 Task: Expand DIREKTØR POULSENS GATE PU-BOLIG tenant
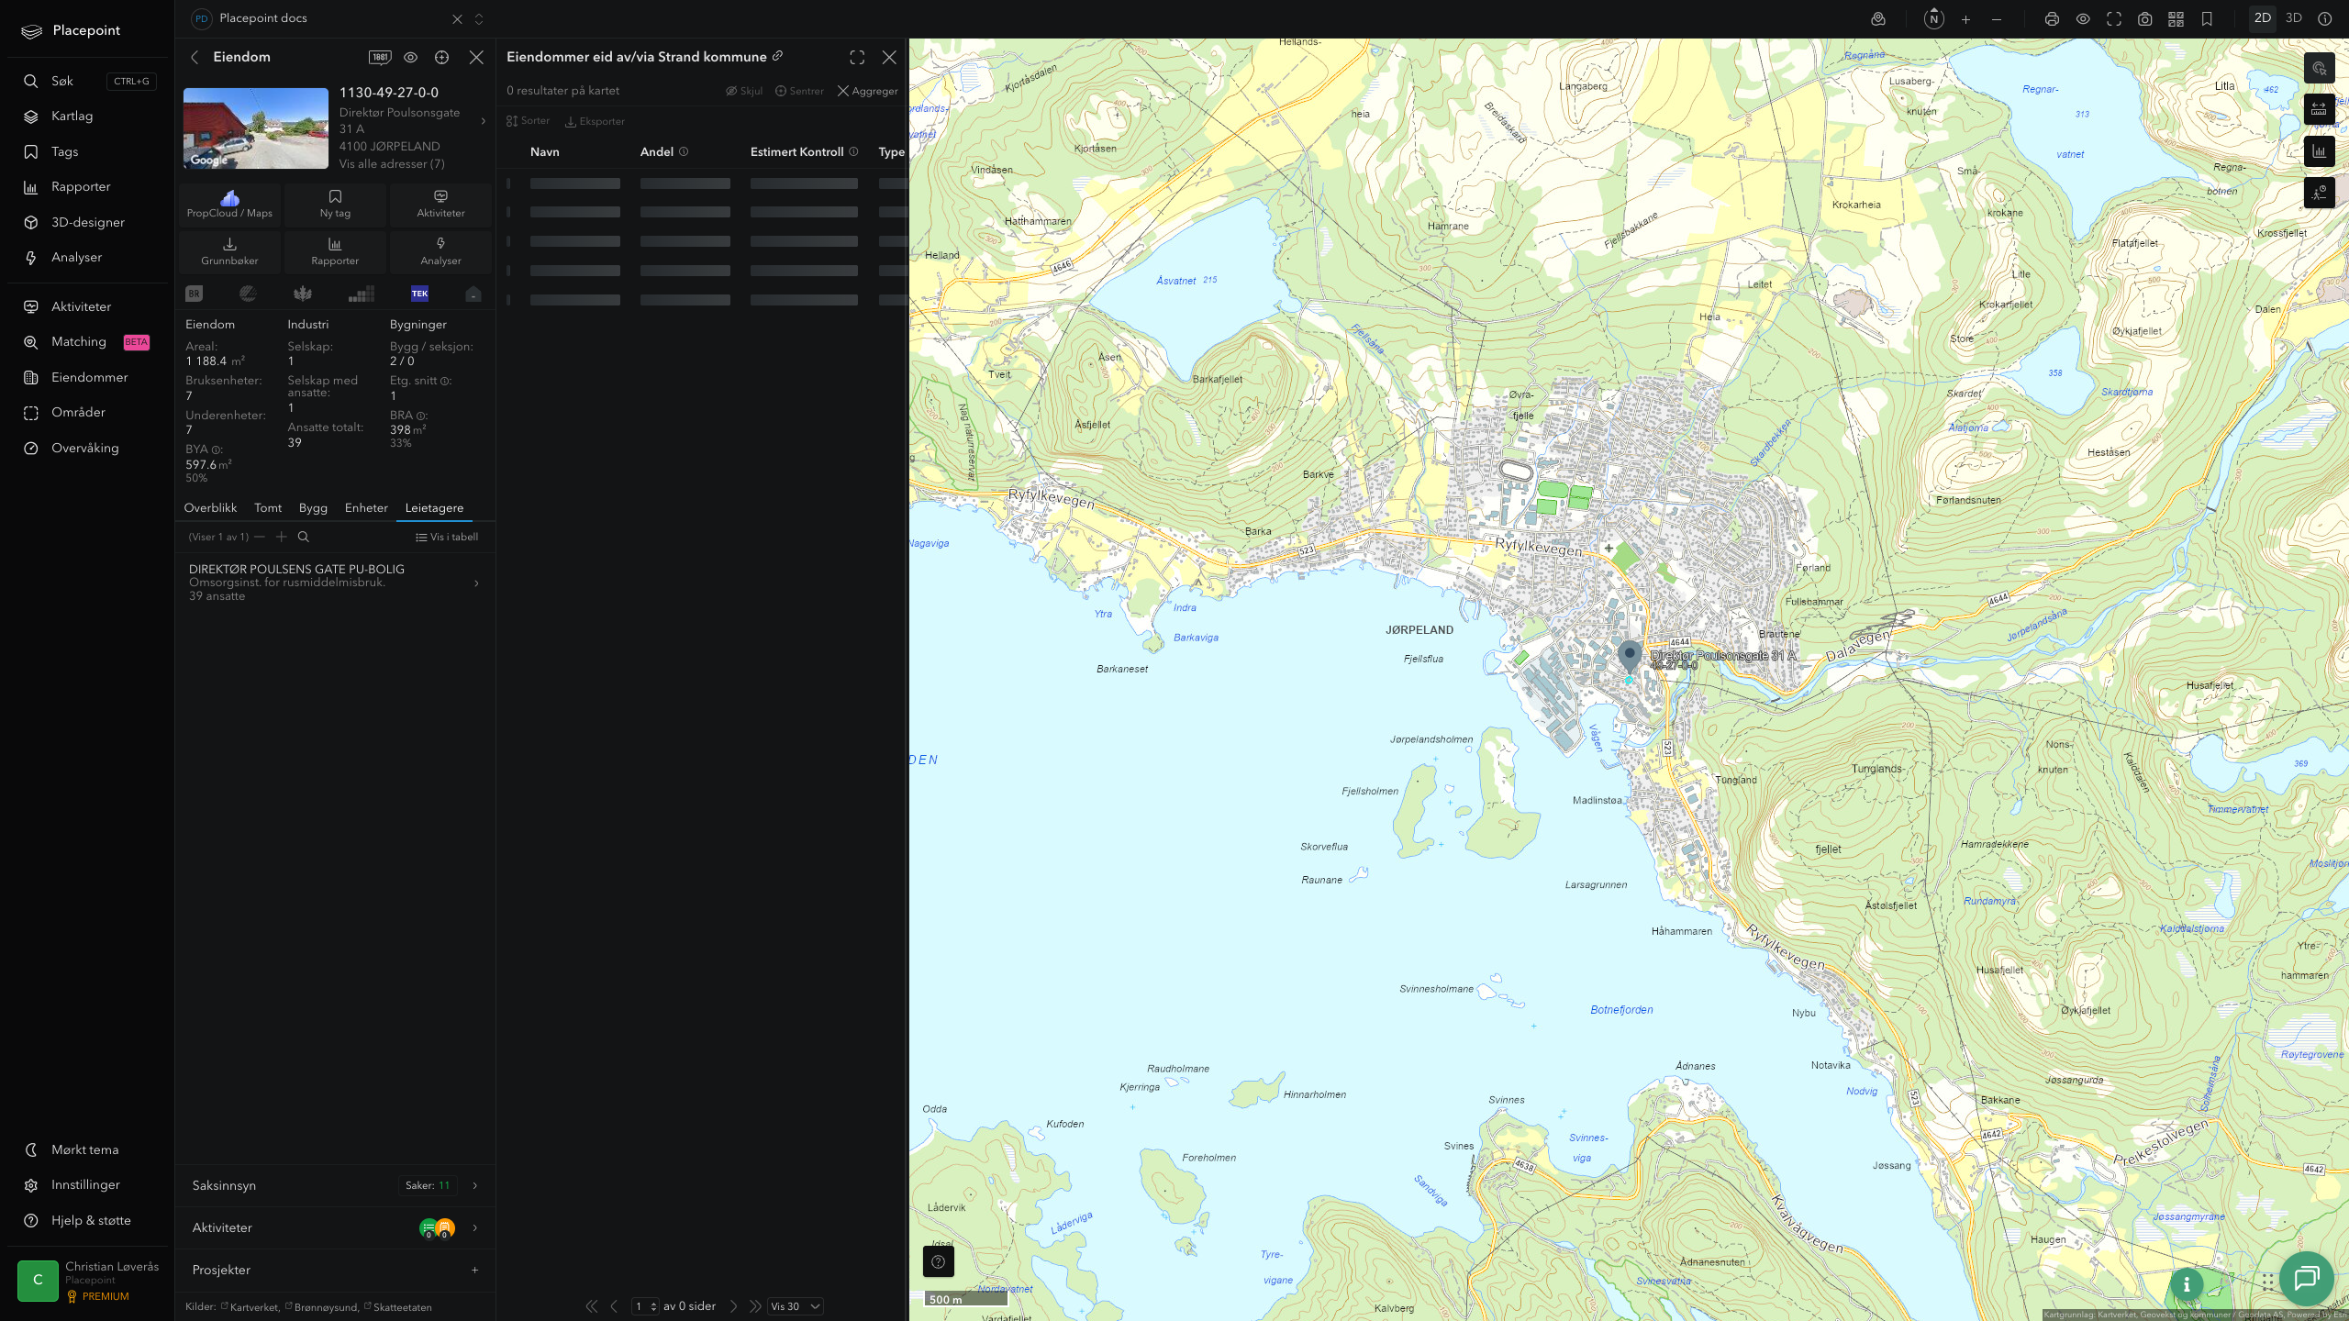click(335, 583)
